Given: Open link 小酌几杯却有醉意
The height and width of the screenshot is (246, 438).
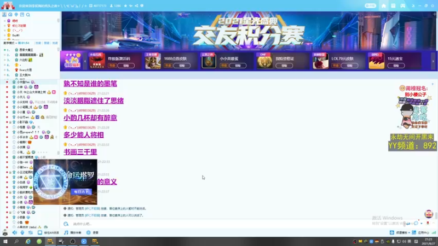Looking at the screenshot, I should pyautogui.click(x=90, y=118).
